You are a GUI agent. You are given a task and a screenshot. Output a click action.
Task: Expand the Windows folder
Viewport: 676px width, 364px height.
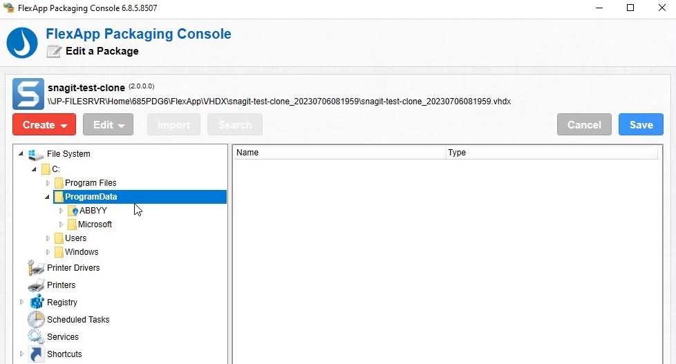pyautogui.click(x=48, y=251)
